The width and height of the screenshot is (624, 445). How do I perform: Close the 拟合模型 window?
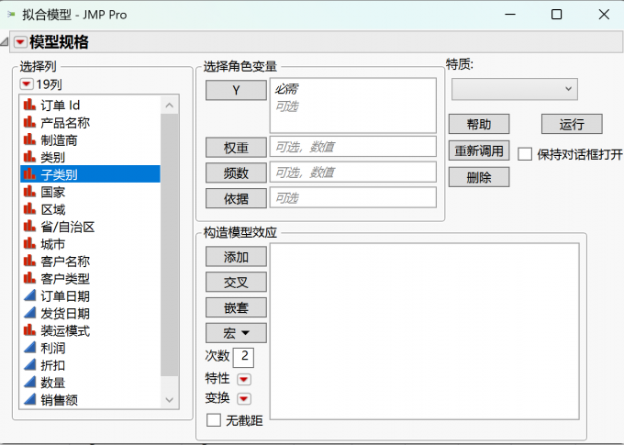(x=604, y=15)
